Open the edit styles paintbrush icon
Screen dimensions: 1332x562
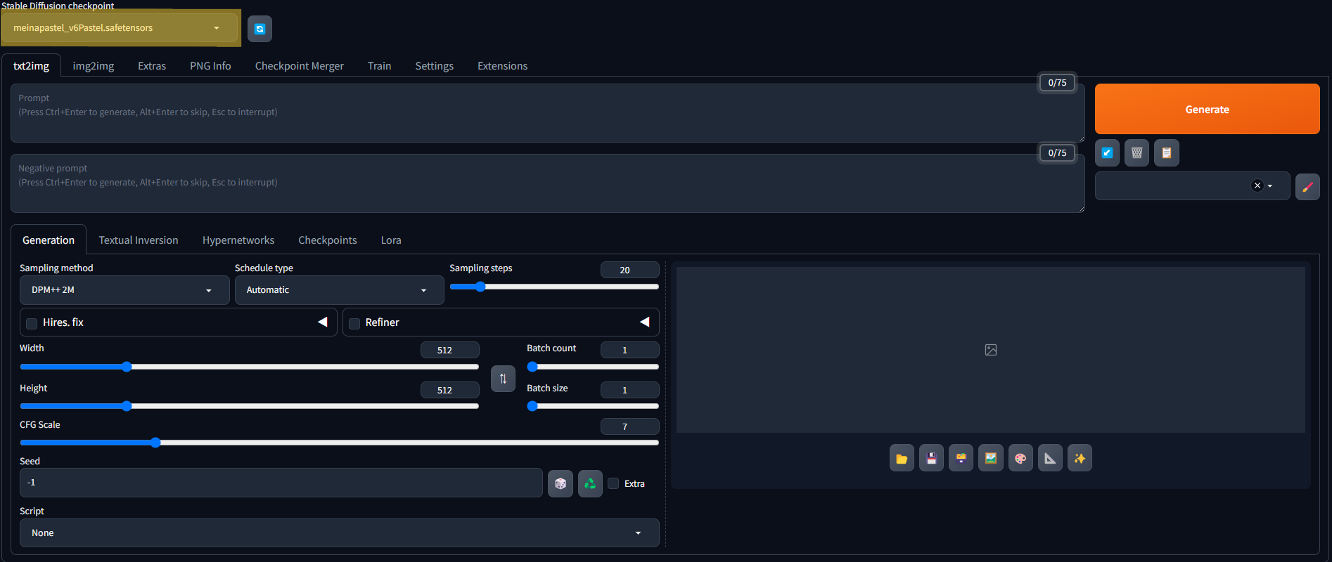[x=1307, y=187]
